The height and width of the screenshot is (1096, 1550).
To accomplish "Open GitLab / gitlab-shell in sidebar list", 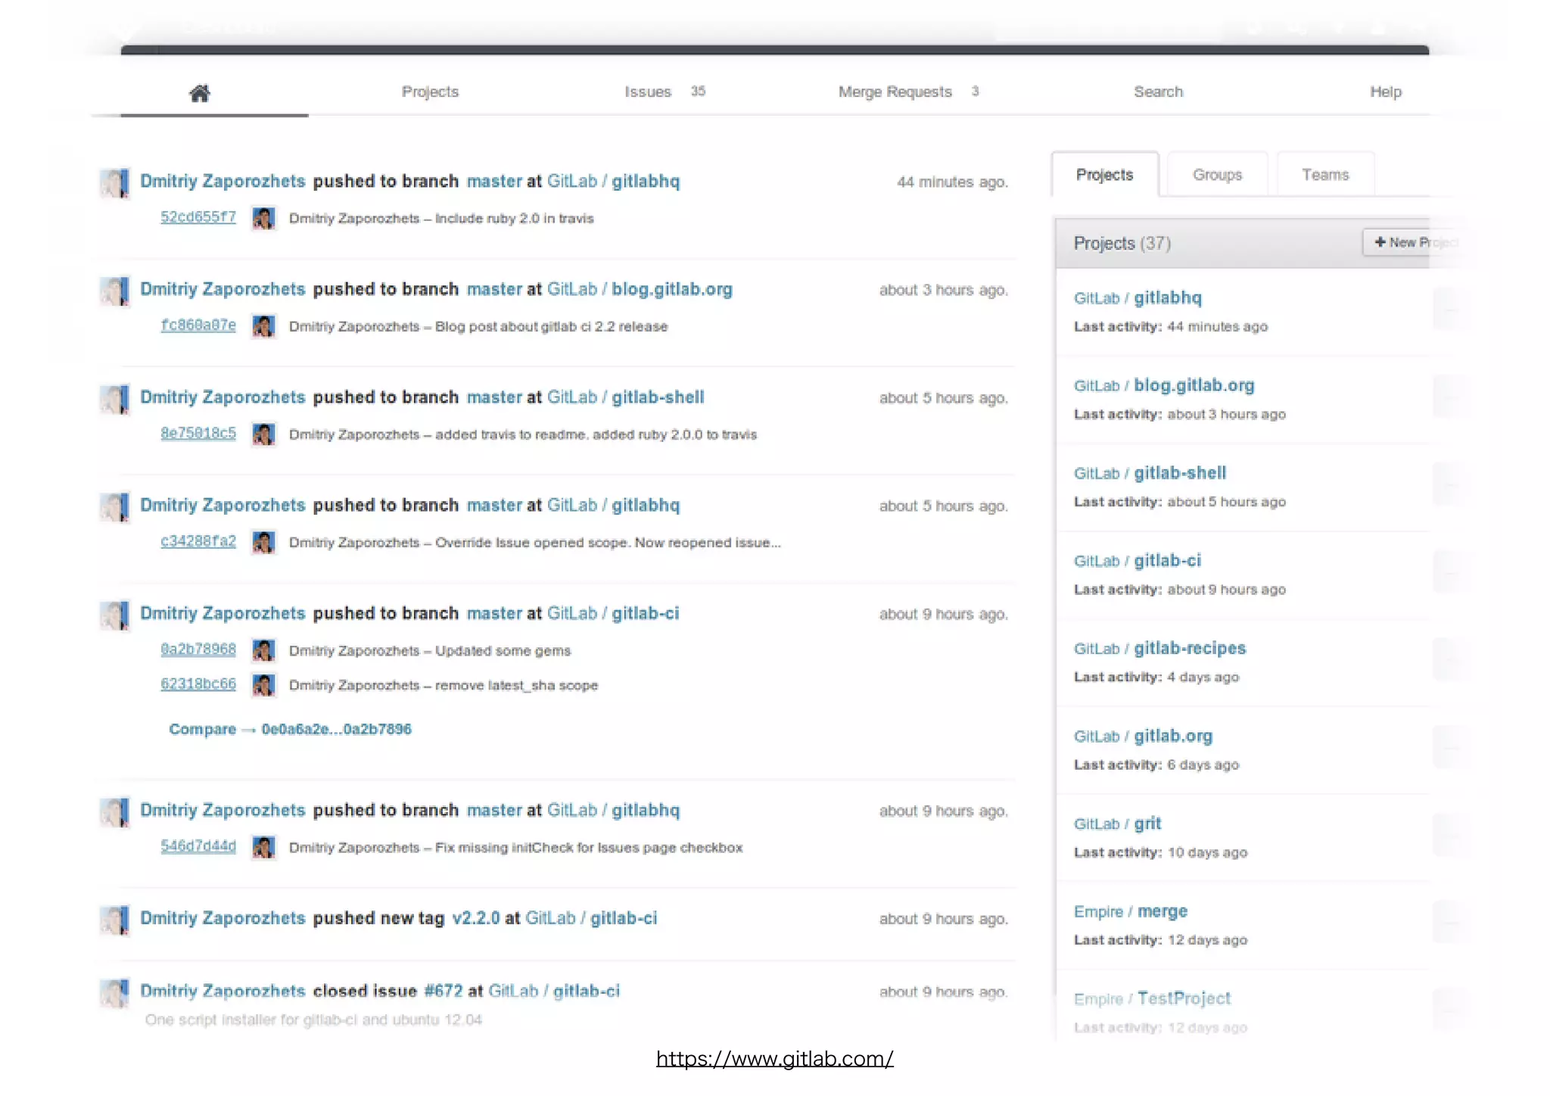I will [1150, 473].
